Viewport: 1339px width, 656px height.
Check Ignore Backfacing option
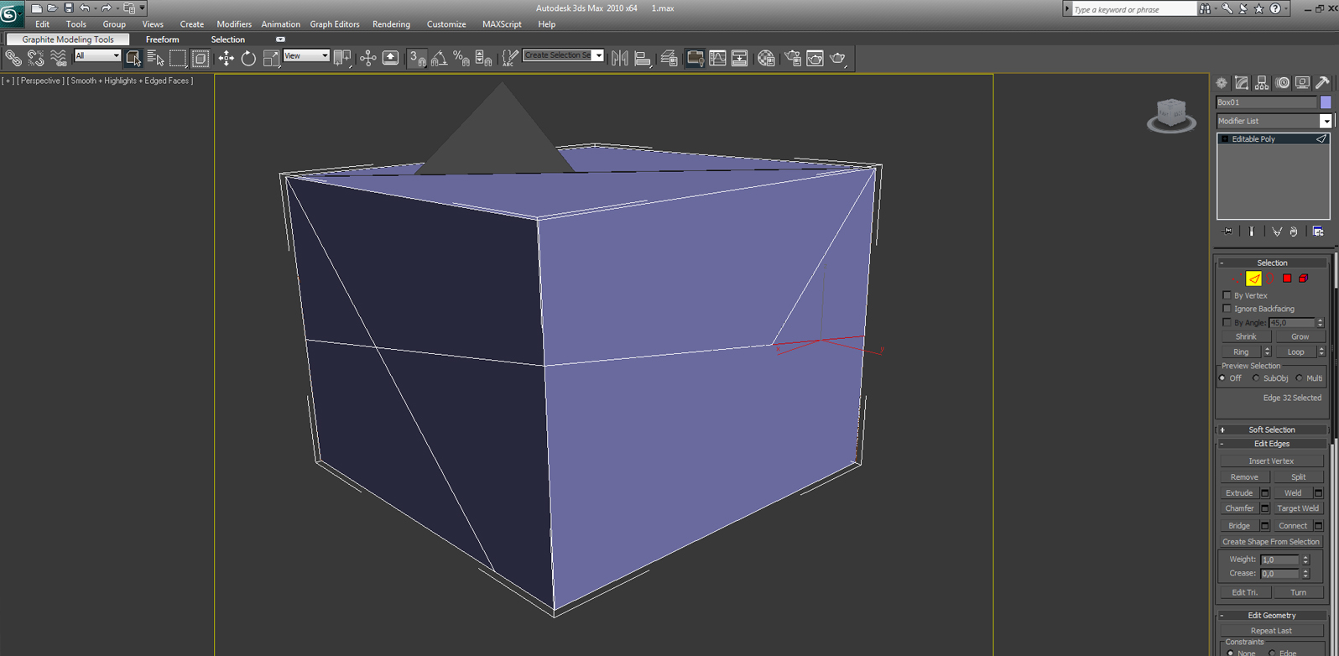(x=1227, y=309)
